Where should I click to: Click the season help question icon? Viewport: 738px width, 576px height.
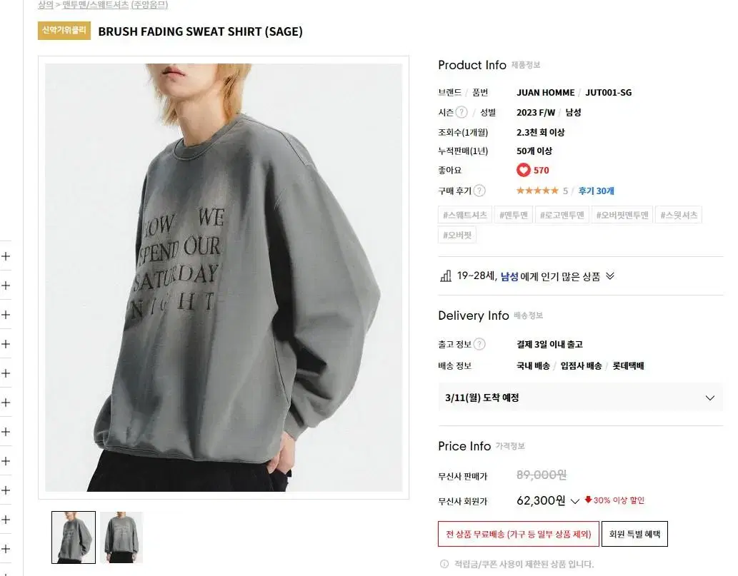tap(462, 112)
